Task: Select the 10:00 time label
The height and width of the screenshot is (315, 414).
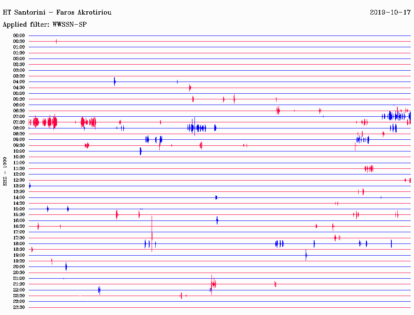Action: pos(19,151)
